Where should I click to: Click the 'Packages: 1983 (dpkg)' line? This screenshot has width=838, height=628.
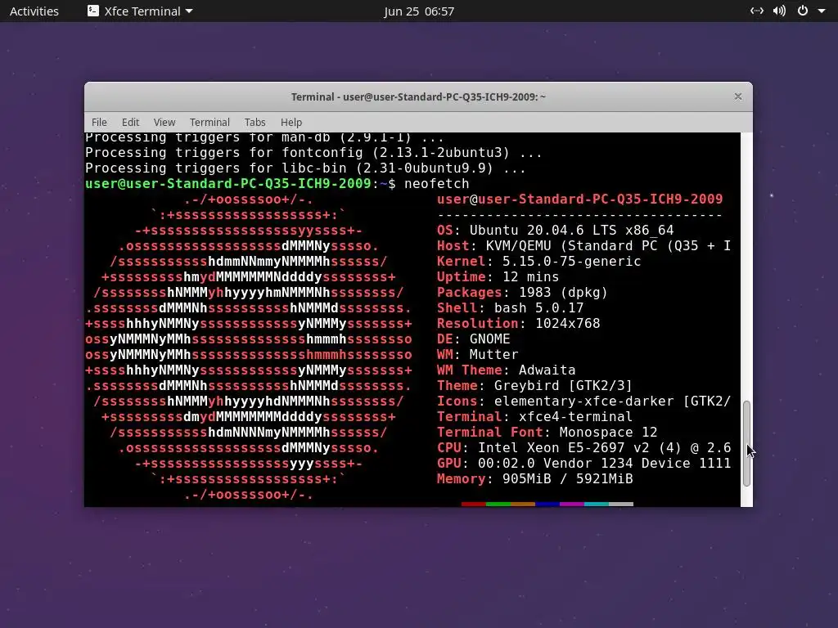click(x=522, y=292)
